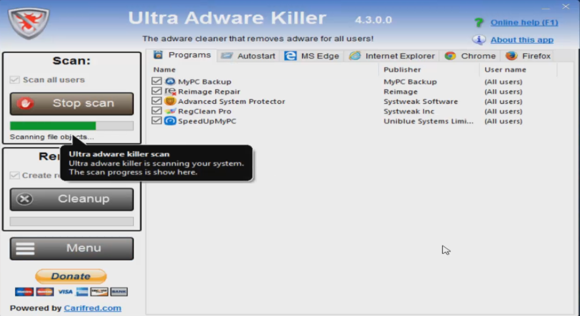580x316 pixels.
Task: Open the About this app link
Action: coord(522,40)
